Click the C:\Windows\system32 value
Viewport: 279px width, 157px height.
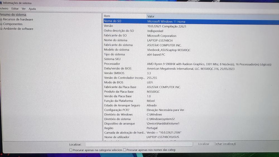point(161,119)
